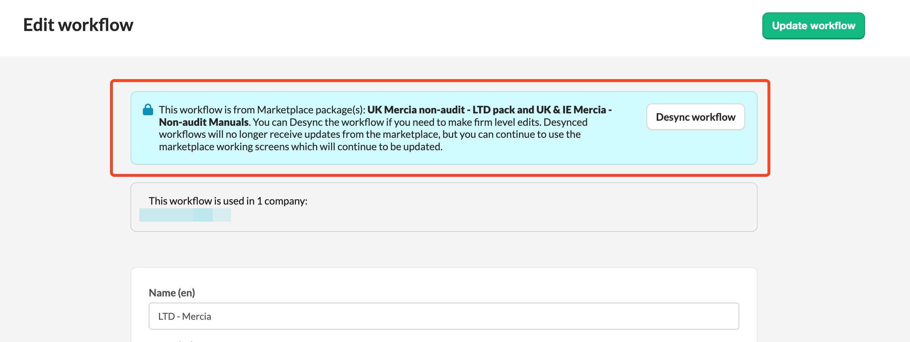Click the bold 'Non-audit Manuals' package name

(204, 122)
